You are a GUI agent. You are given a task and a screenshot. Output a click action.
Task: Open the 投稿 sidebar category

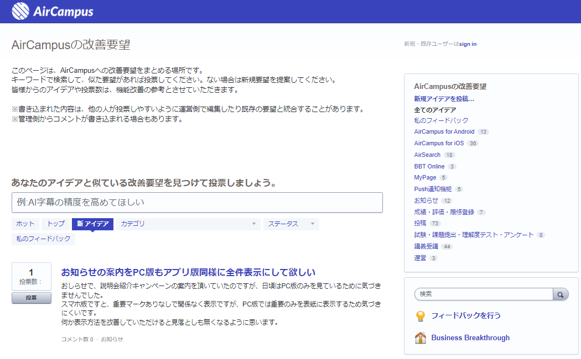(x=420, y=223)
